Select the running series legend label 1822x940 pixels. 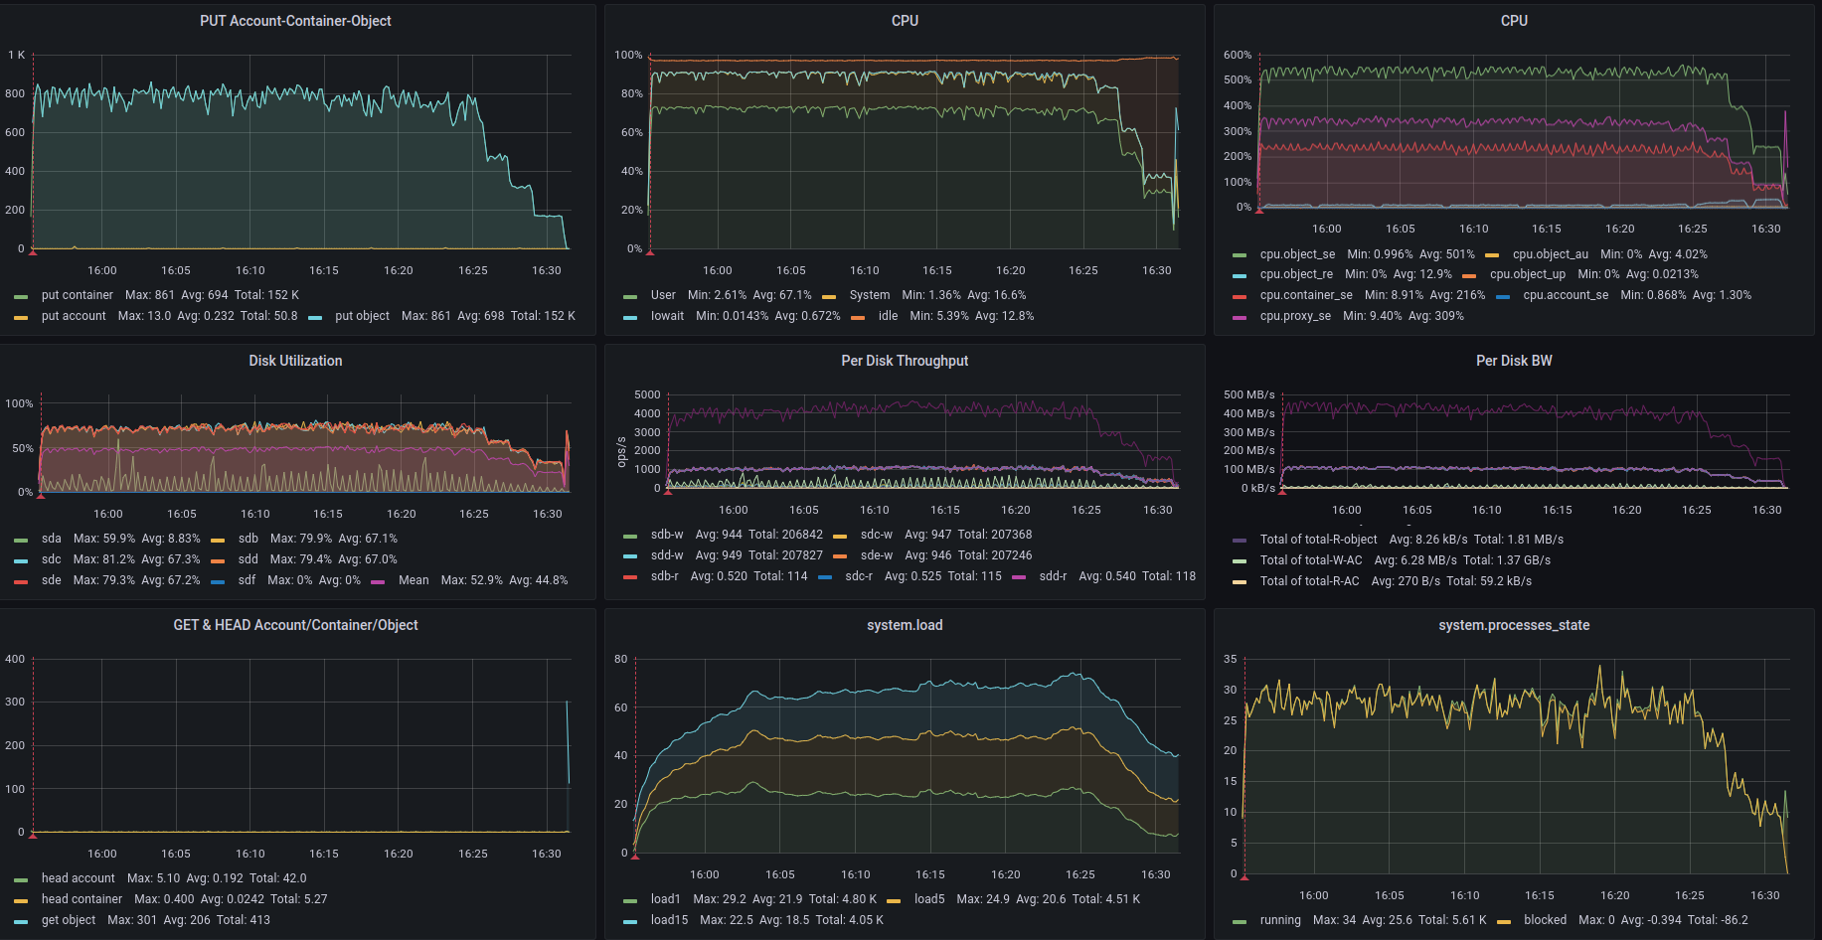[1280, 920]
